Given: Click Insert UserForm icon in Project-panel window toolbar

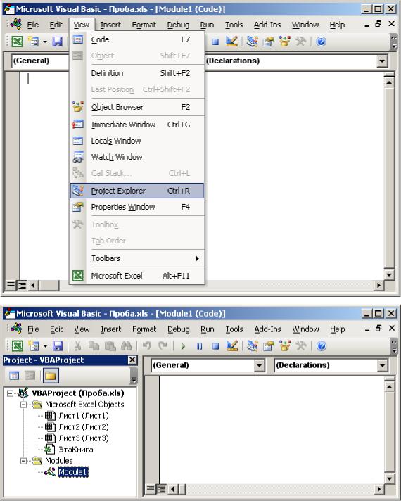Looking at the screenshot, I should point(34,346).
